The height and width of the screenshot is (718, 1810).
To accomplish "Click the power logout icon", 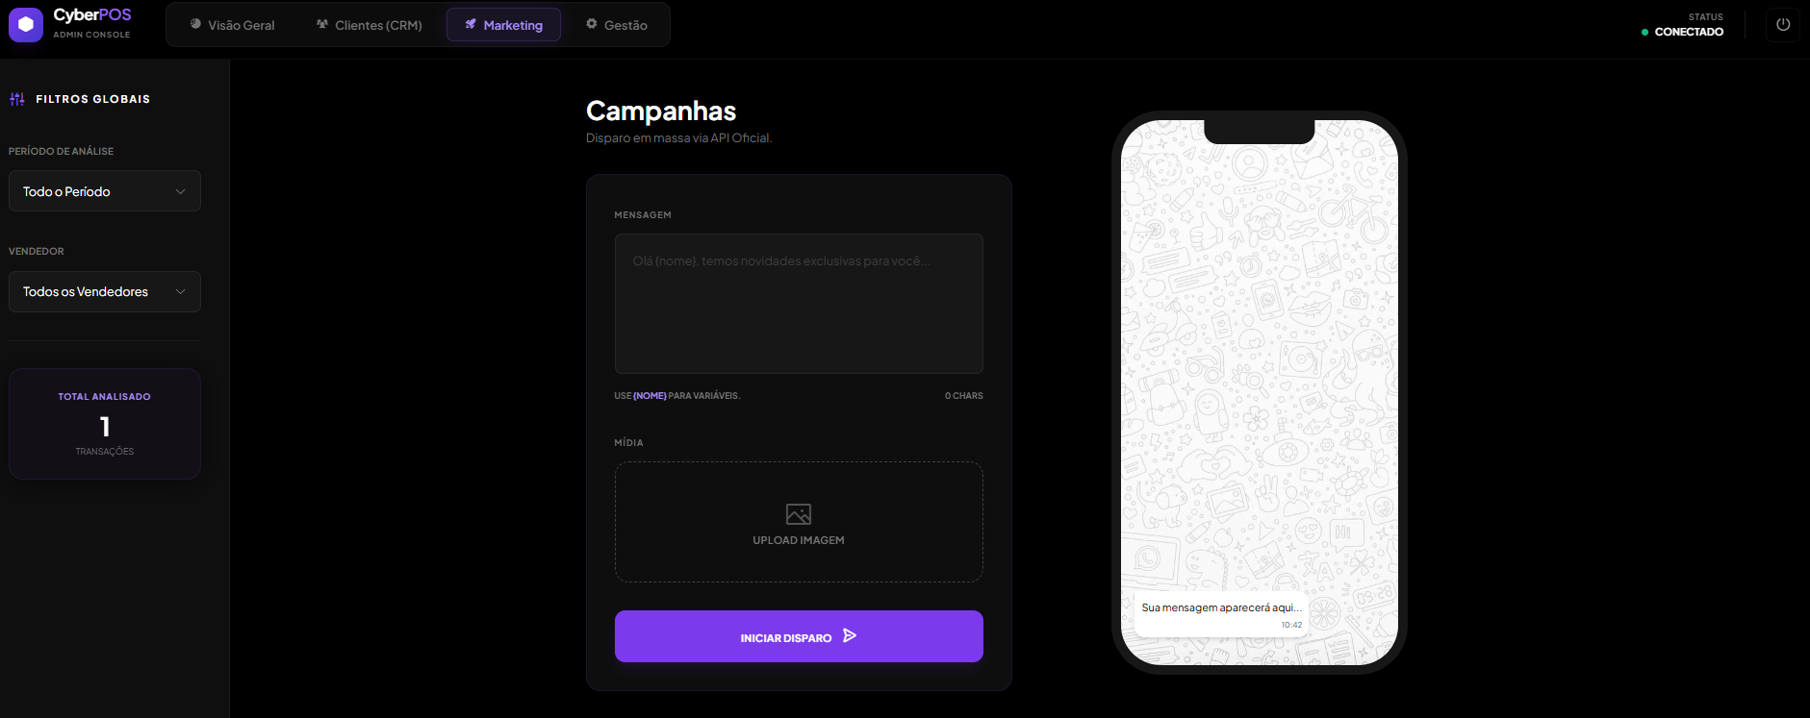I will click(x=1783, y=25).
